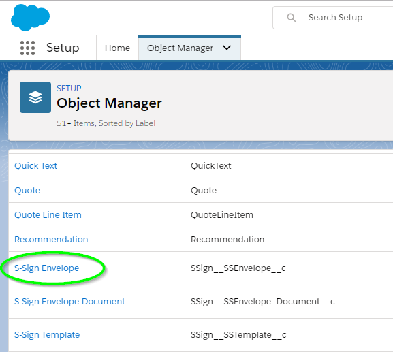Open the Quote object link

click(x=27, y=191)
